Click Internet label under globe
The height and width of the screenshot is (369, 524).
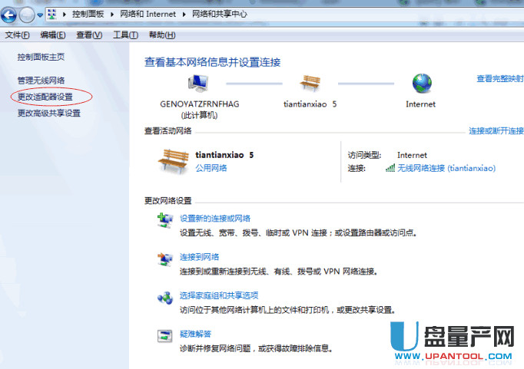[420, 104]
